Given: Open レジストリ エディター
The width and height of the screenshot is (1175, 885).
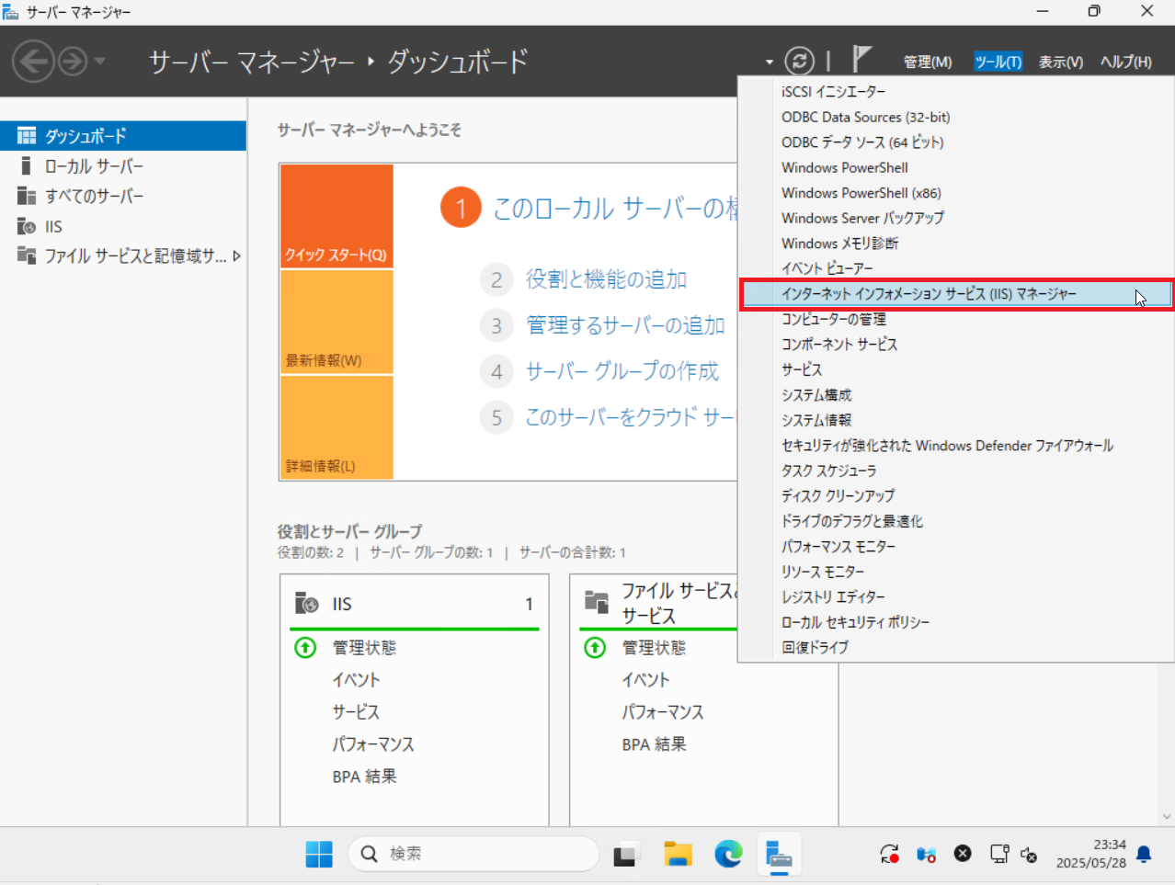Looking at the screenshot, I should coord(956,597).
